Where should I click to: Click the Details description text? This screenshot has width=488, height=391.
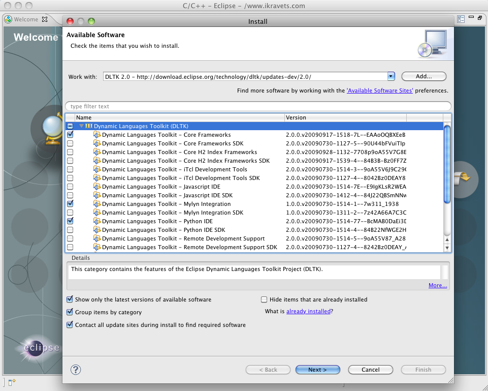click(x=197, y=269)
